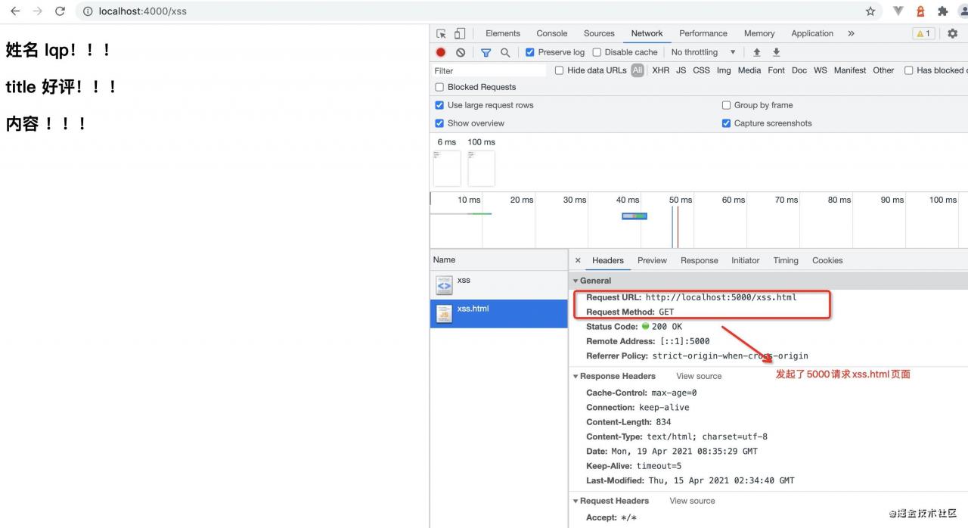Screen dimensions: 968x528
Task: Open the Timing tab for xss.html
Action: (785, 260)
